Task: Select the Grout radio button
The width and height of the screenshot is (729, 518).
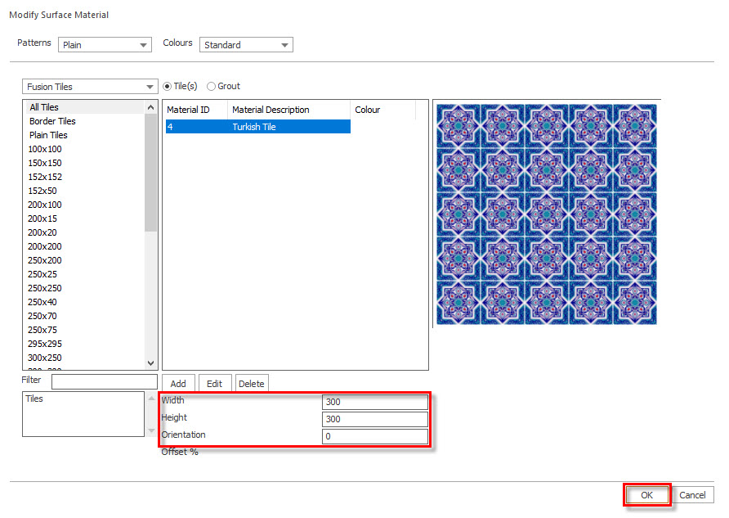Action: [x=211, y=86]
